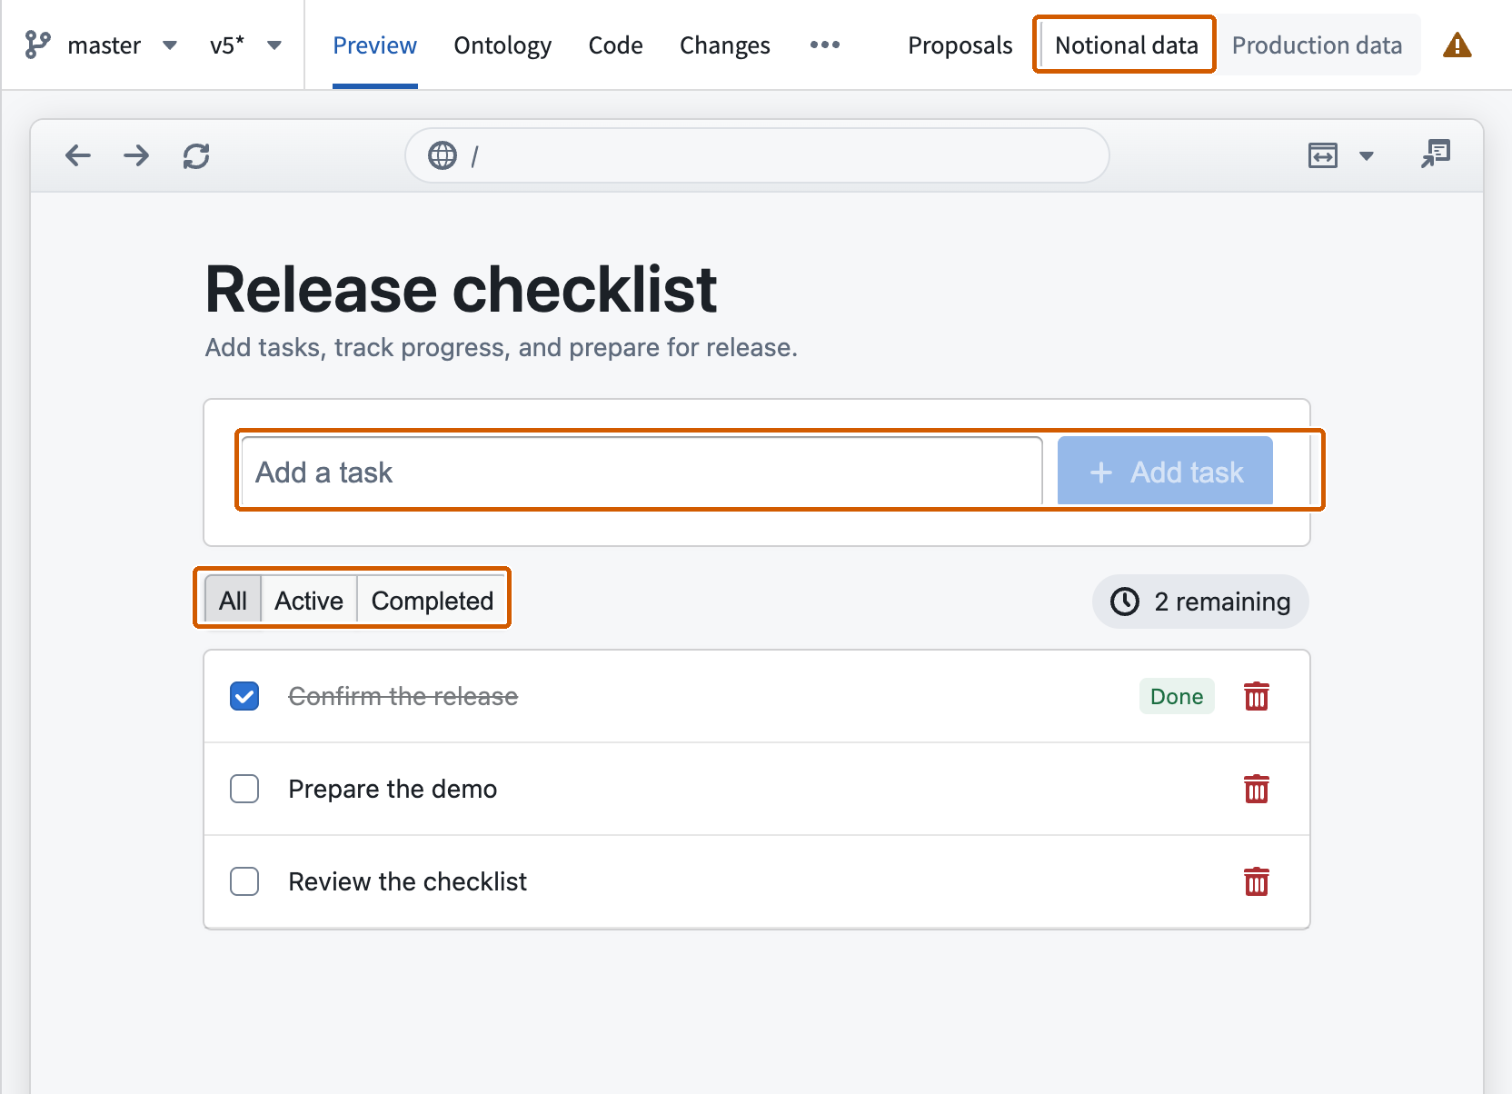The width and height of the screenshot is (1512, 1094).
Task: Delete the Confirm the release task
Action: [x=1257, y=696]
